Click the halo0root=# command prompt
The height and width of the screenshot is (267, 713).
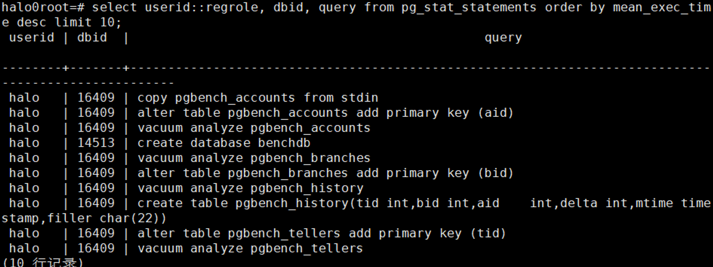pos(44,8)
